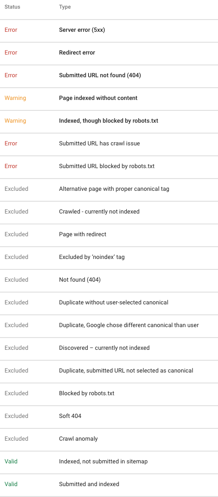Click the Status column header
The image size is (218, 497).
pos(12,7)
